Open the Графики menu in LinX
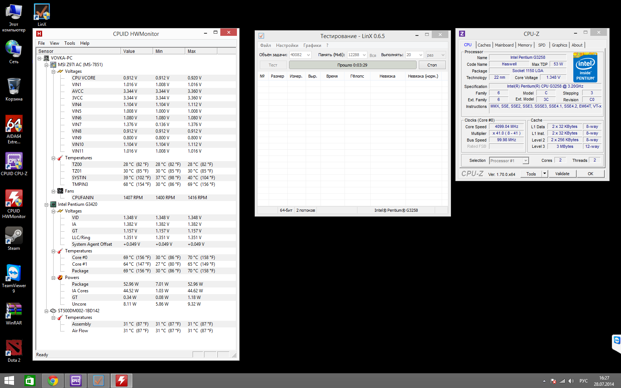Viewport: 621px width, 388px height. pos(312,45)
